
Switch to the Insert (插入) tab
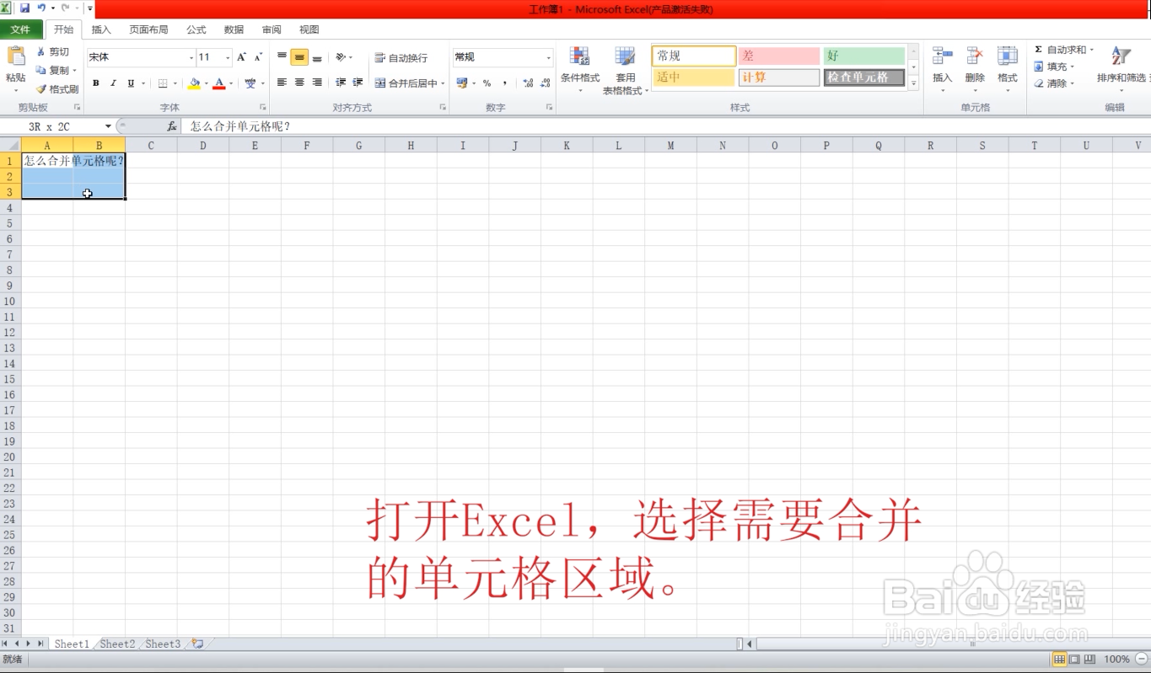pyautogui.click(x=101, y=29)
